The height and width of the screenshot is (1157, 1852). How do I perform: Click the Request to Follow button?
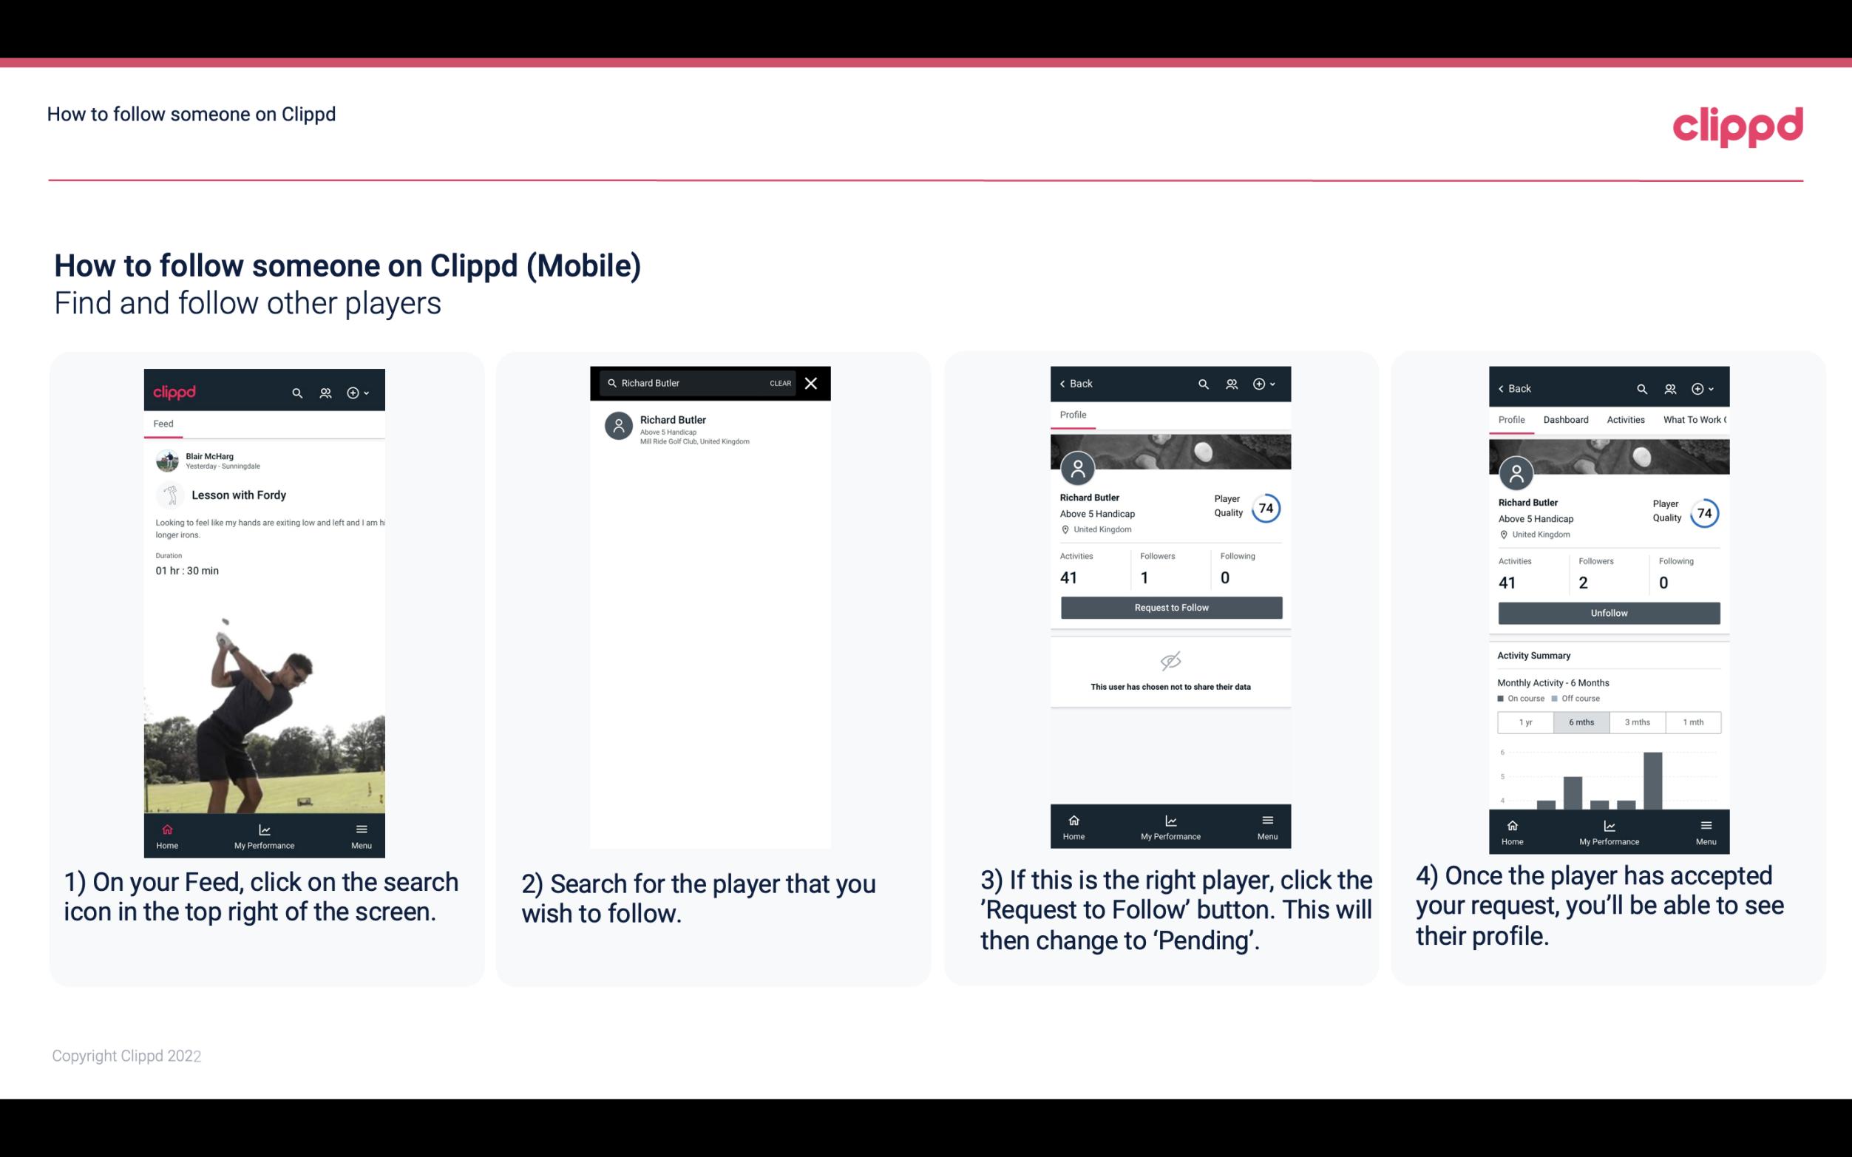pos(1170,606)
